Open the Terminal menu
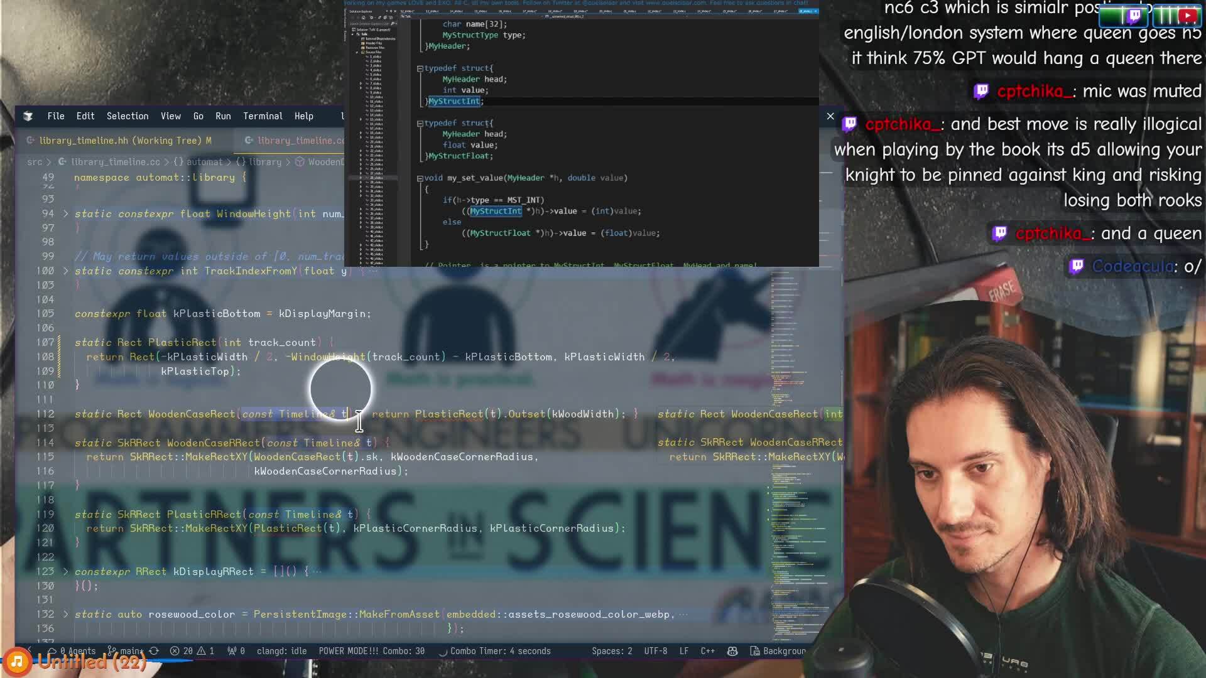 tap(263, 116)
